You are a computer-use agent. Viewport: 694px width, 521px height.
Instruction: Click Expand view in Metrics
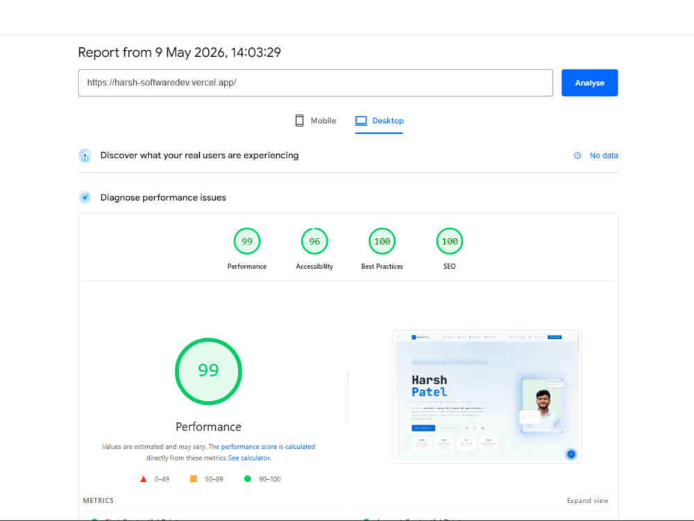pos(587,501)
